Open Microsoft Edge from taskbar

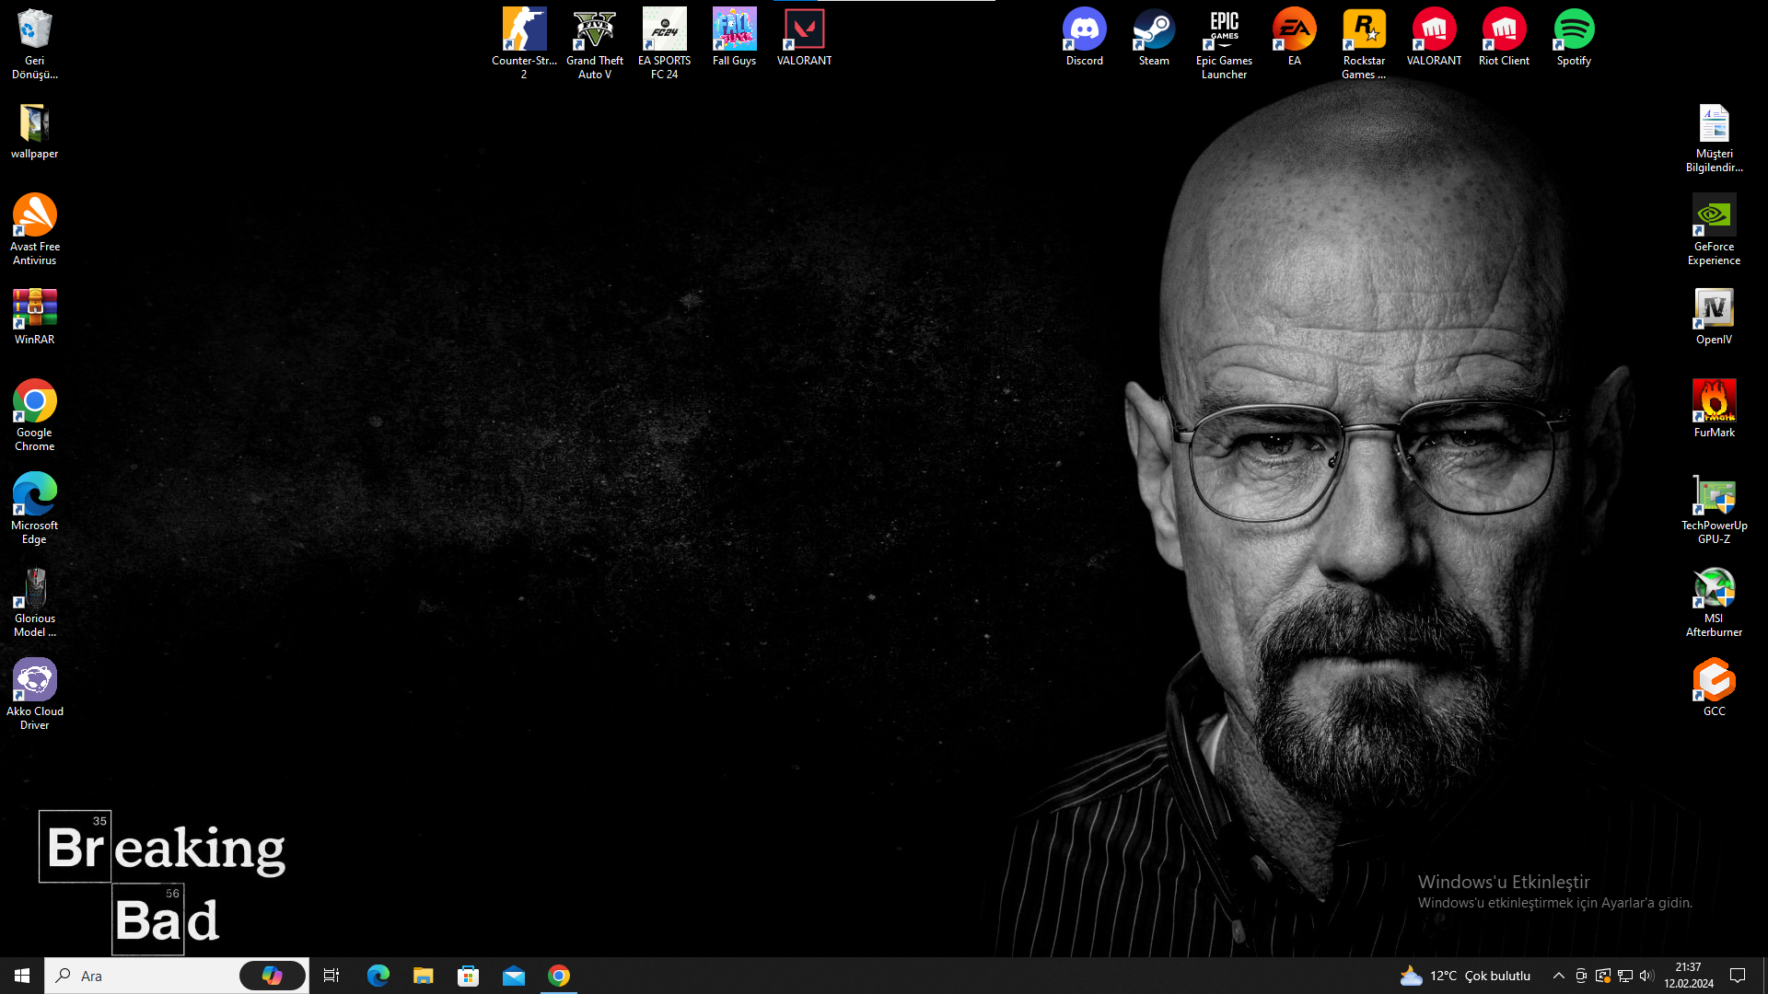378,976
